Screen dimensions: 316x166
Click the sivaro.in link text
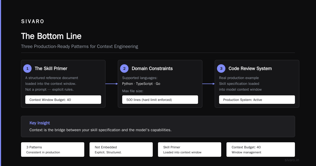pyautogui.click(x=292, y=160)
